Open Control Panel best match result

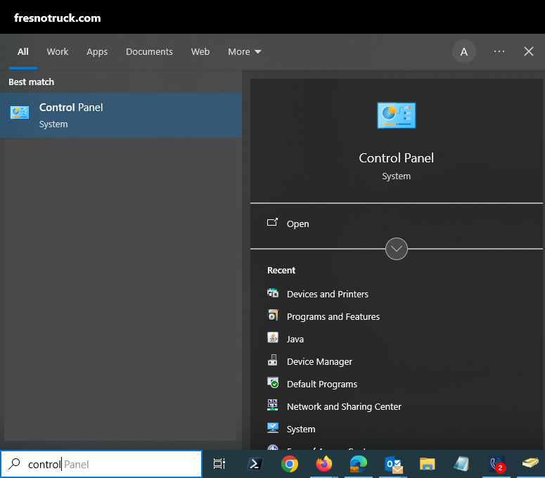point(121,115)
